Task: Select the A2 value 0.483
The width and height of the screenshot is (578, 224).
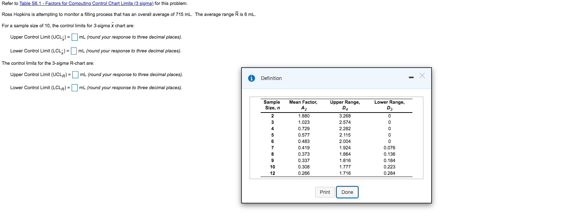Action: (x=304, y=142)
